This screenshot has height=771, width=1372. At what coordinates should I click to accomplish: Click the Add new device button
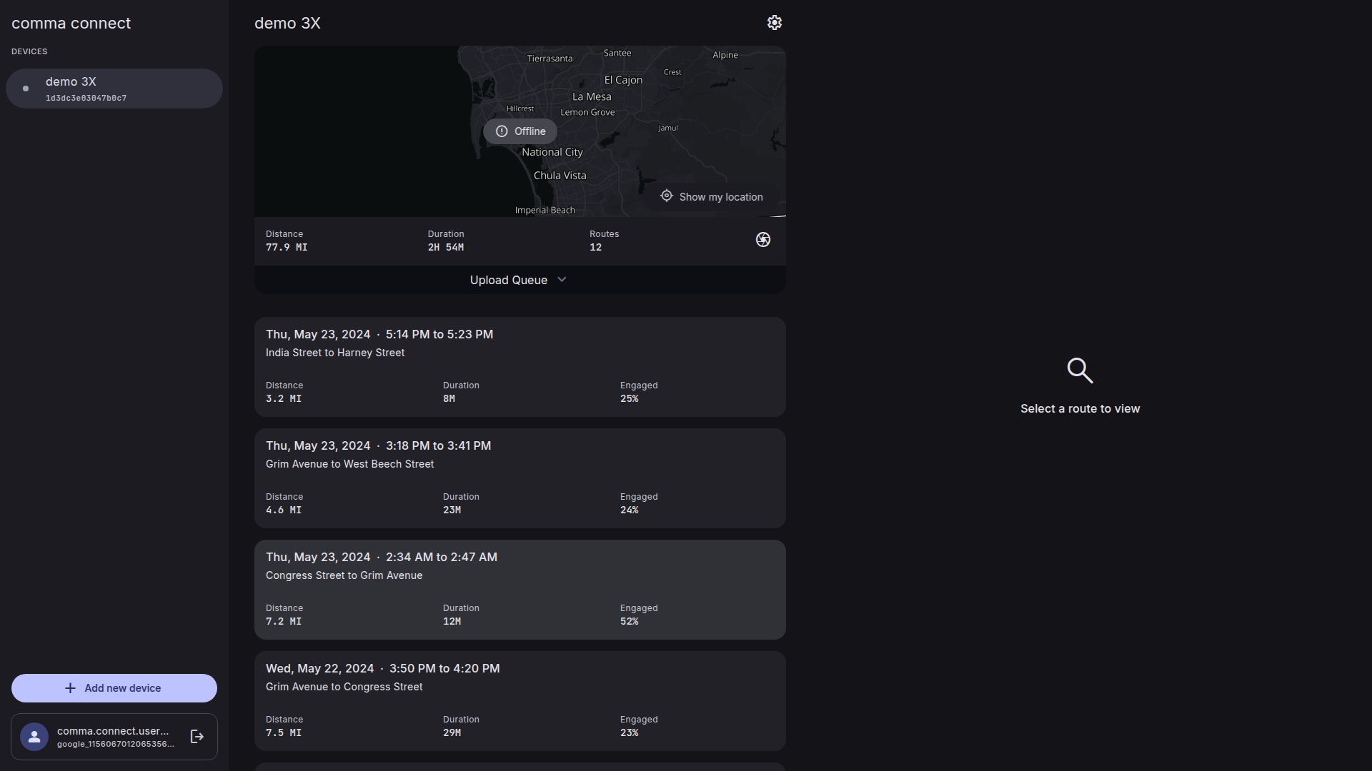tap(114, 688)
